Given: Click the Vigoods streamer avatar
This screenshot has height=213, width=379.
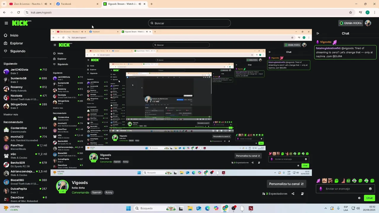Looking at the screenshot, I should click(62, 186).
